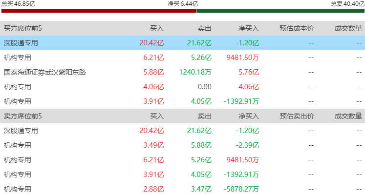The image size is (365, 194).
Task: Click 净买入 column header in 卖方席位前5 table
Action: click(249, 116)
